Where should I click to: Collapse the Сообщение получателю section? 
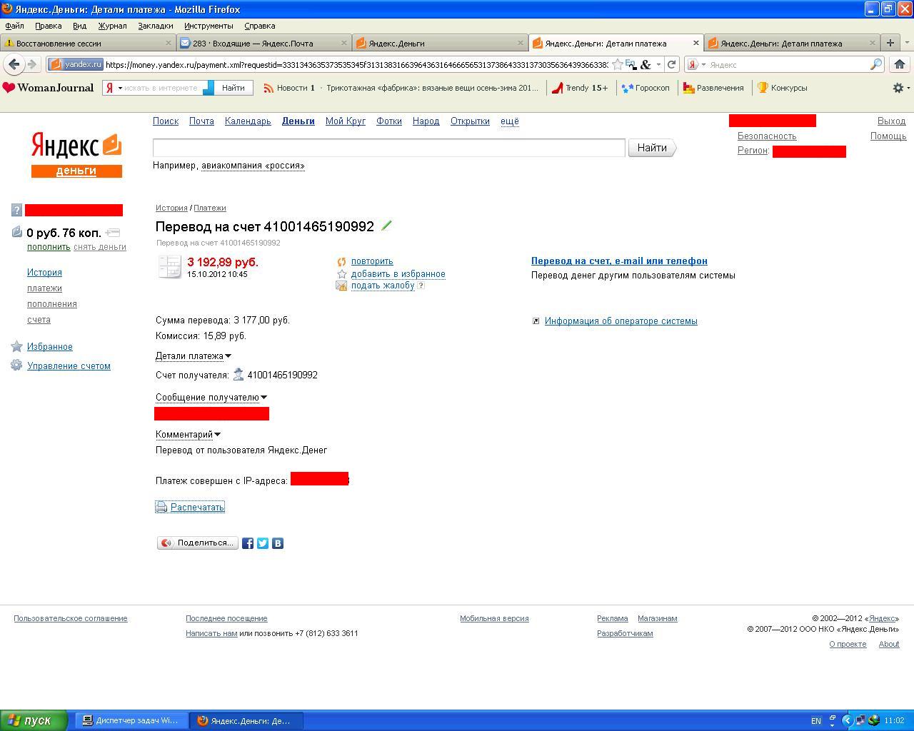click(x=211, y=397)
